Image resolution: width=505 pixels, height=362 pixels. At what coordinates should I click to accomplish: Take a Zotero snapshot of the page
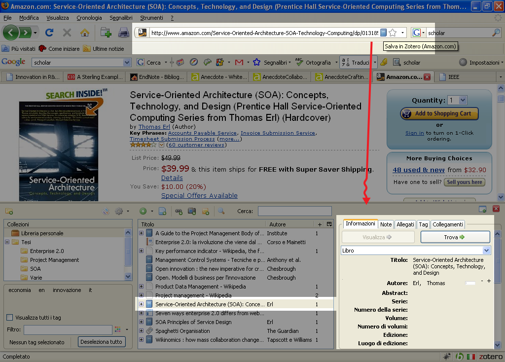click(x=192, y=211)
